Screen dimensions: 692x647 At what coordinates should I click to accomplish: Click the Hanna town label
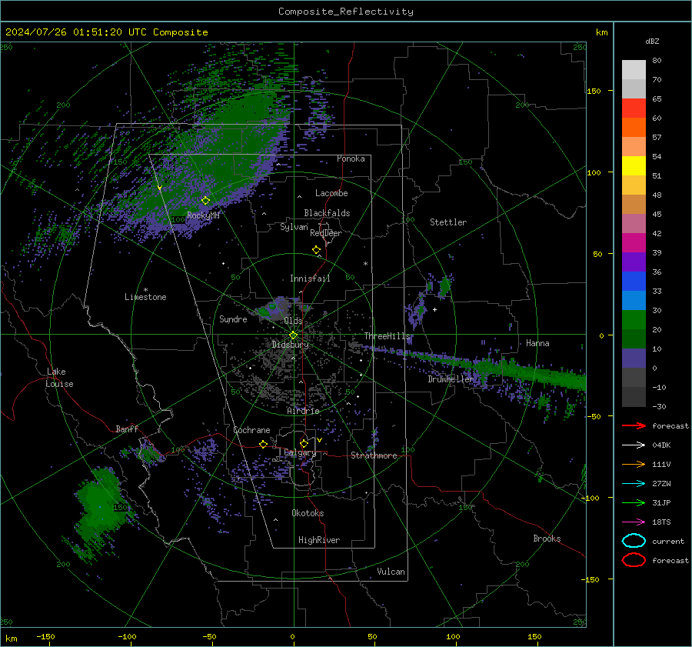click(x=537, y=343)
